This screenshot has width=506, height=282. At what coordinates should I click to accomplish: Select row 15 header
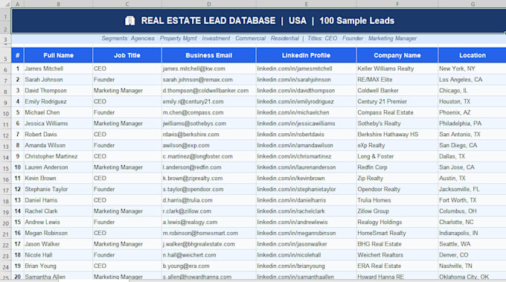click(x=5, y=168)
